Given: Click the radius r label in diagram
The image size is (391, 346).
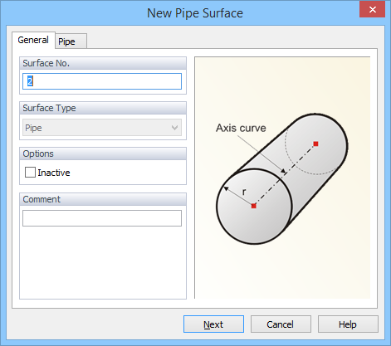Looking at the screenshot, I should coord(244,192).
